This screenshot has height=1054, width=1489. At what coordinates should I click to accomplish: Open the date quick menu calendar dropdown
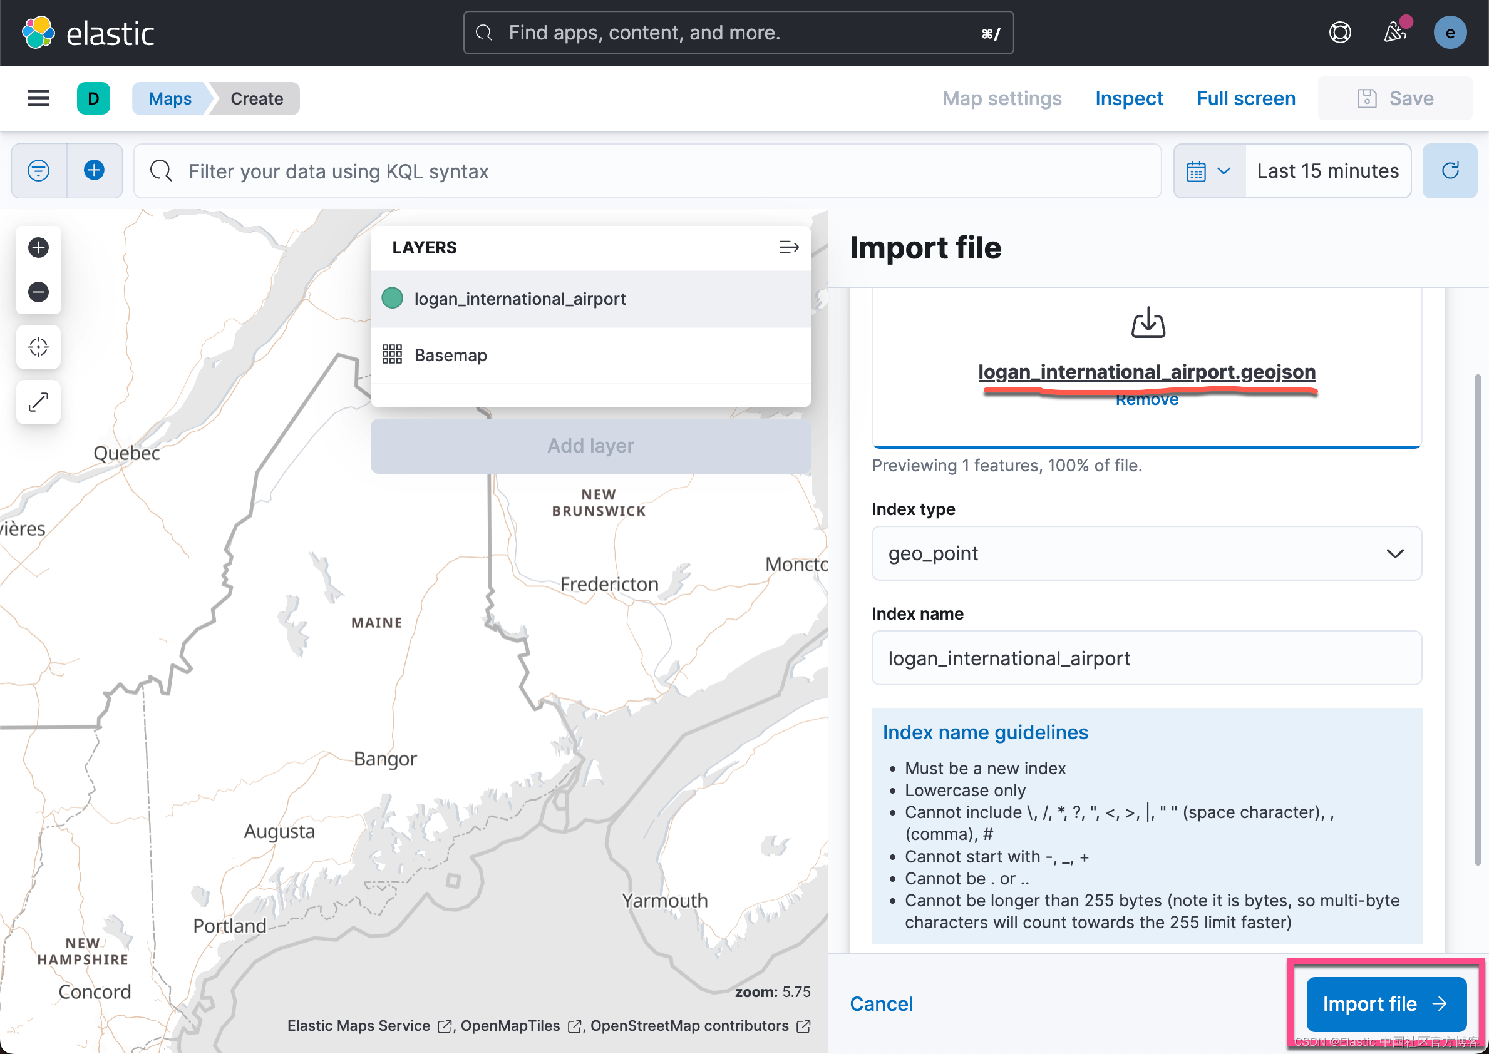pyautogui.click(x=1208, y=171)
